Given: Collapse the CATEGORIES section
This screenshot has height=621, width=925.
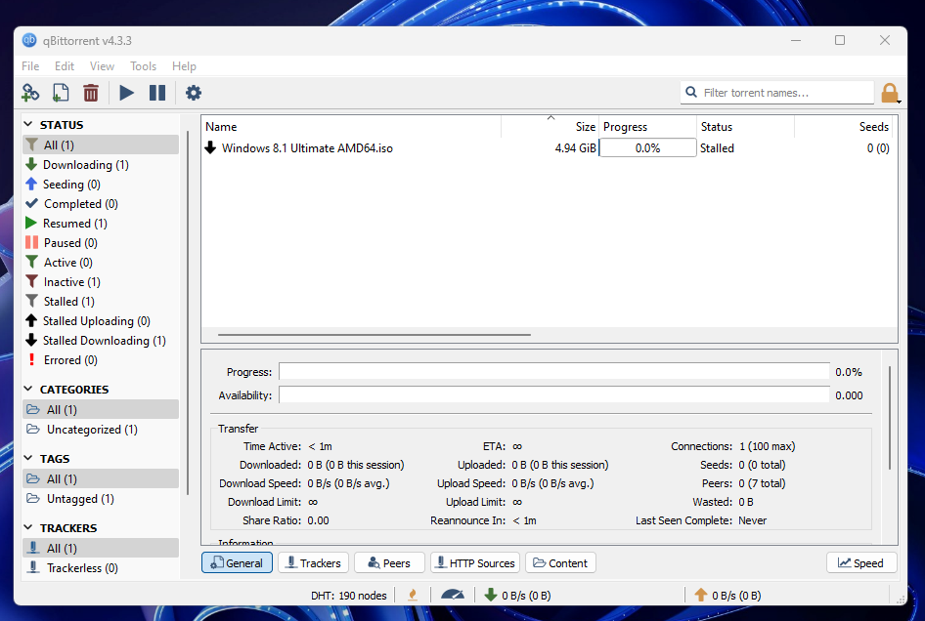Looking at the screenshot, I should (x=28, y=389).
